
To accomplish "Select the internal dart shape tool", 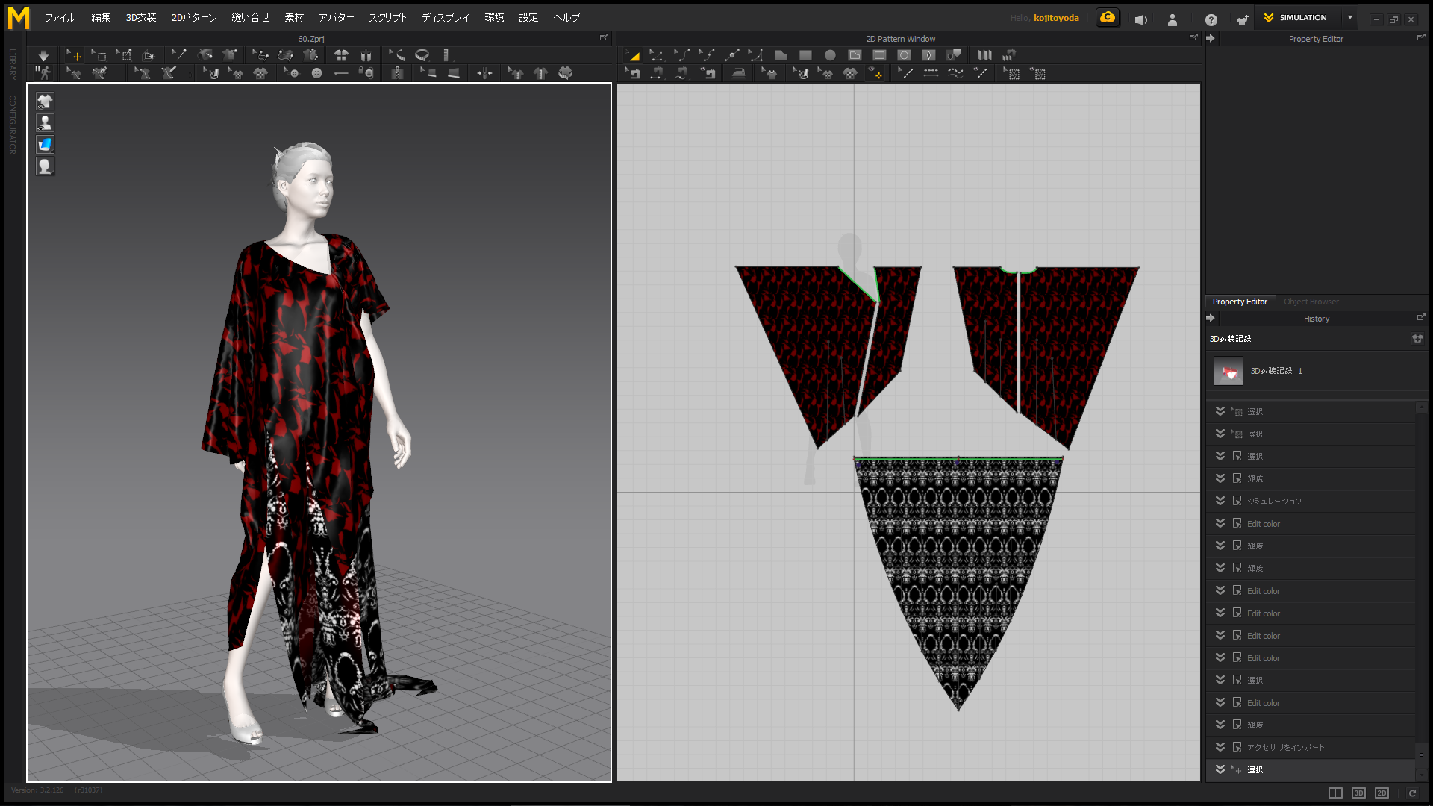I will coord(928,55).
